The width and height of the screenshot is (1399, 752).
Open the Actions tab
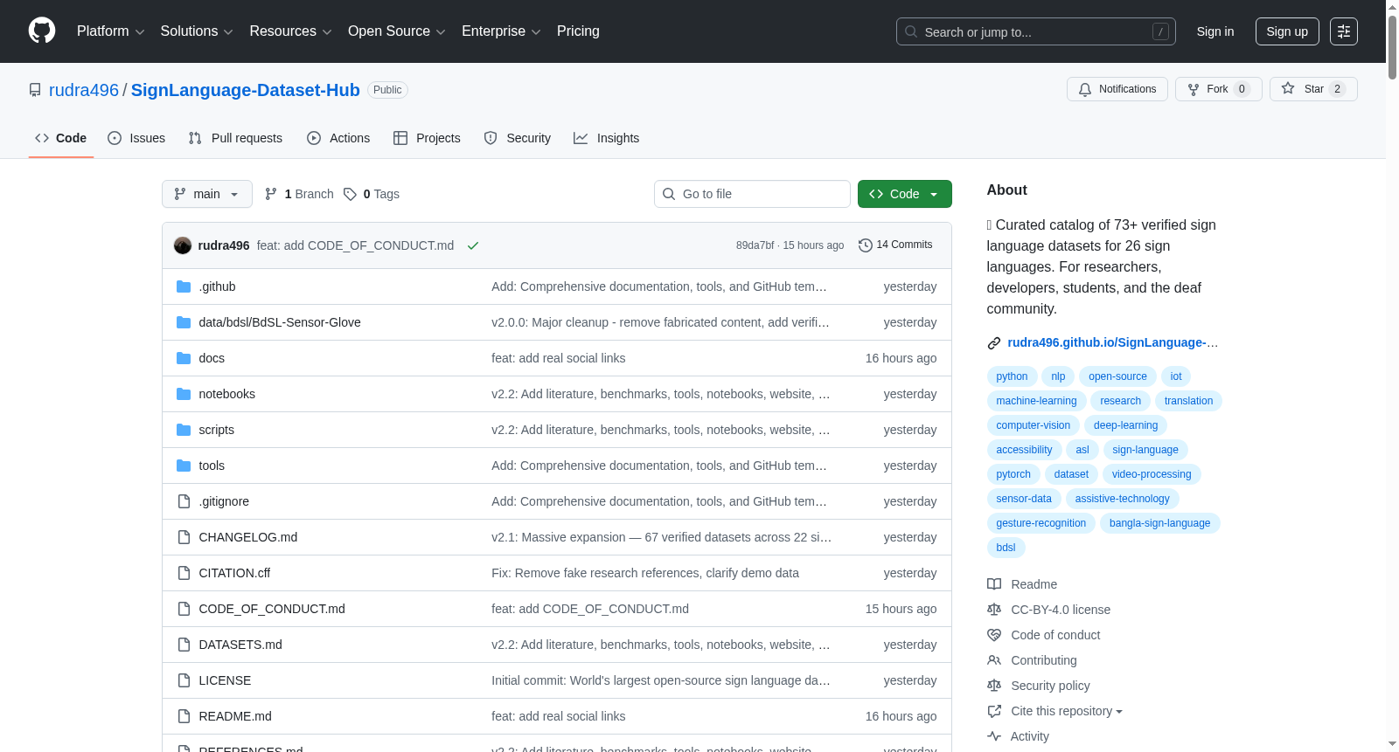click(x=338, y=138)
